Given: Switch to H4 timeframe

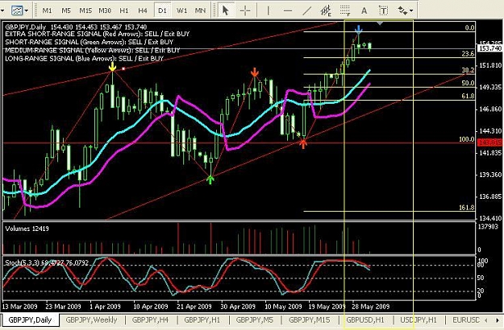Looking at the screenshot, I should point(143,10).
